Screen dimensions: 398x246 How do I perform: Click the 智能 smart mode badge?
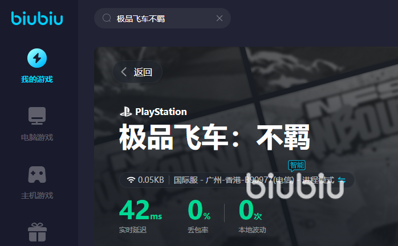[297, 166]
